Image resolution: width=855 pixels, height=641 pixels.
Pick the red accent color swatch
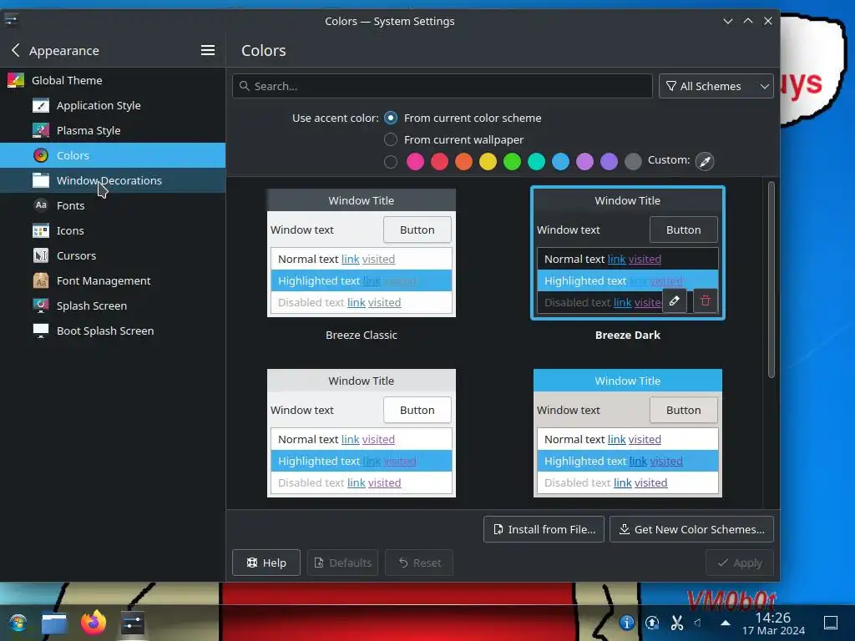click(439, 162)
